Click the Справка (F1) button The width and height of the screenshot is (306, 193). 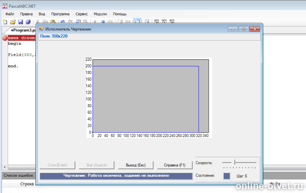(x=174, y=165)
